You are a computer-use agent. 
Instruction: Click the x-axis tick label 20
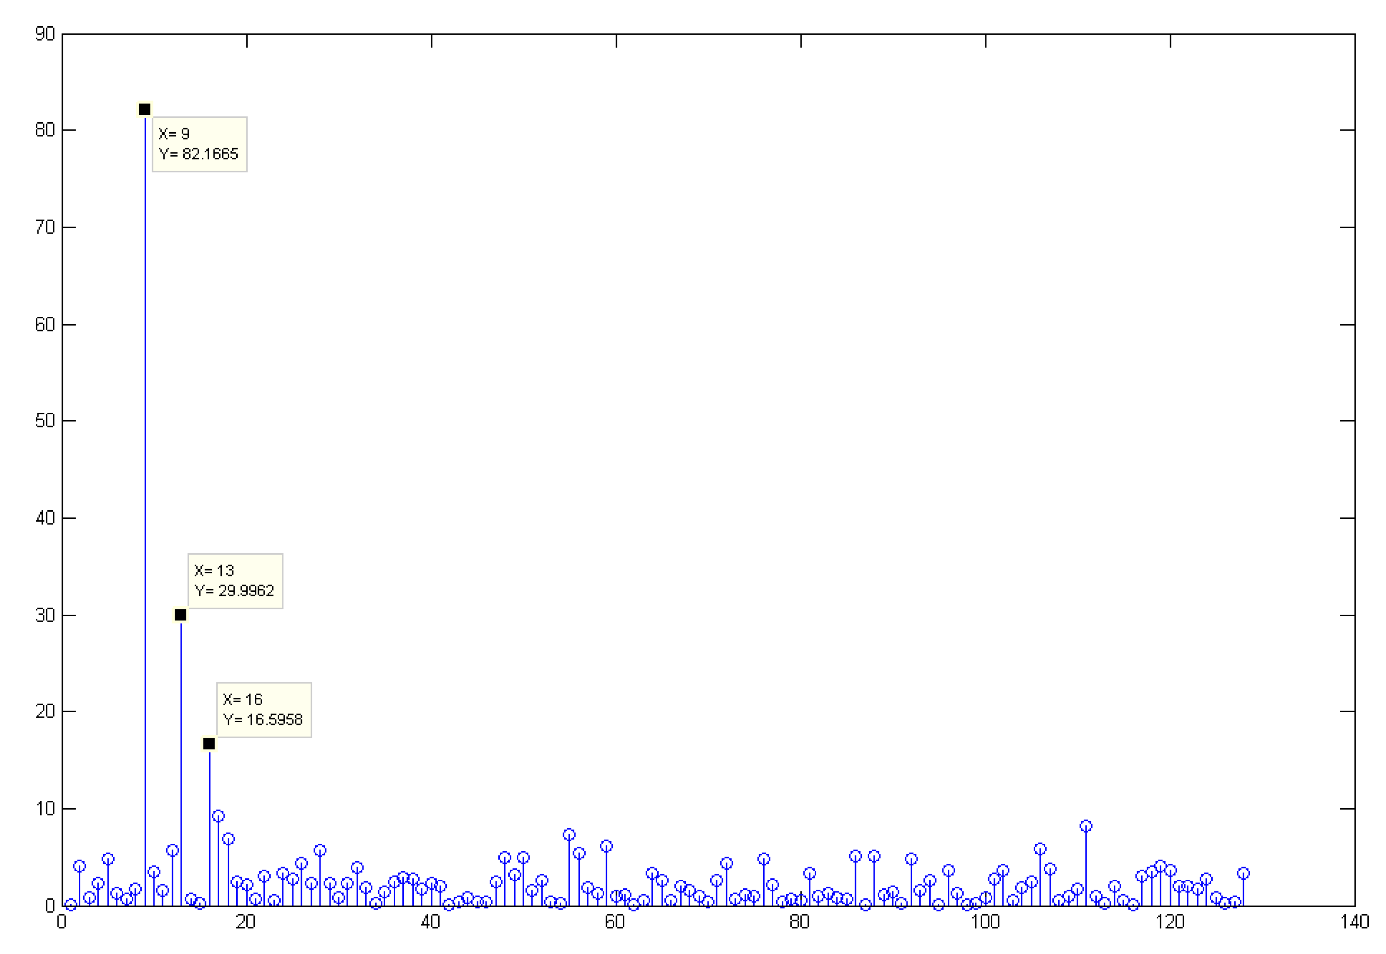click(246, 922)
